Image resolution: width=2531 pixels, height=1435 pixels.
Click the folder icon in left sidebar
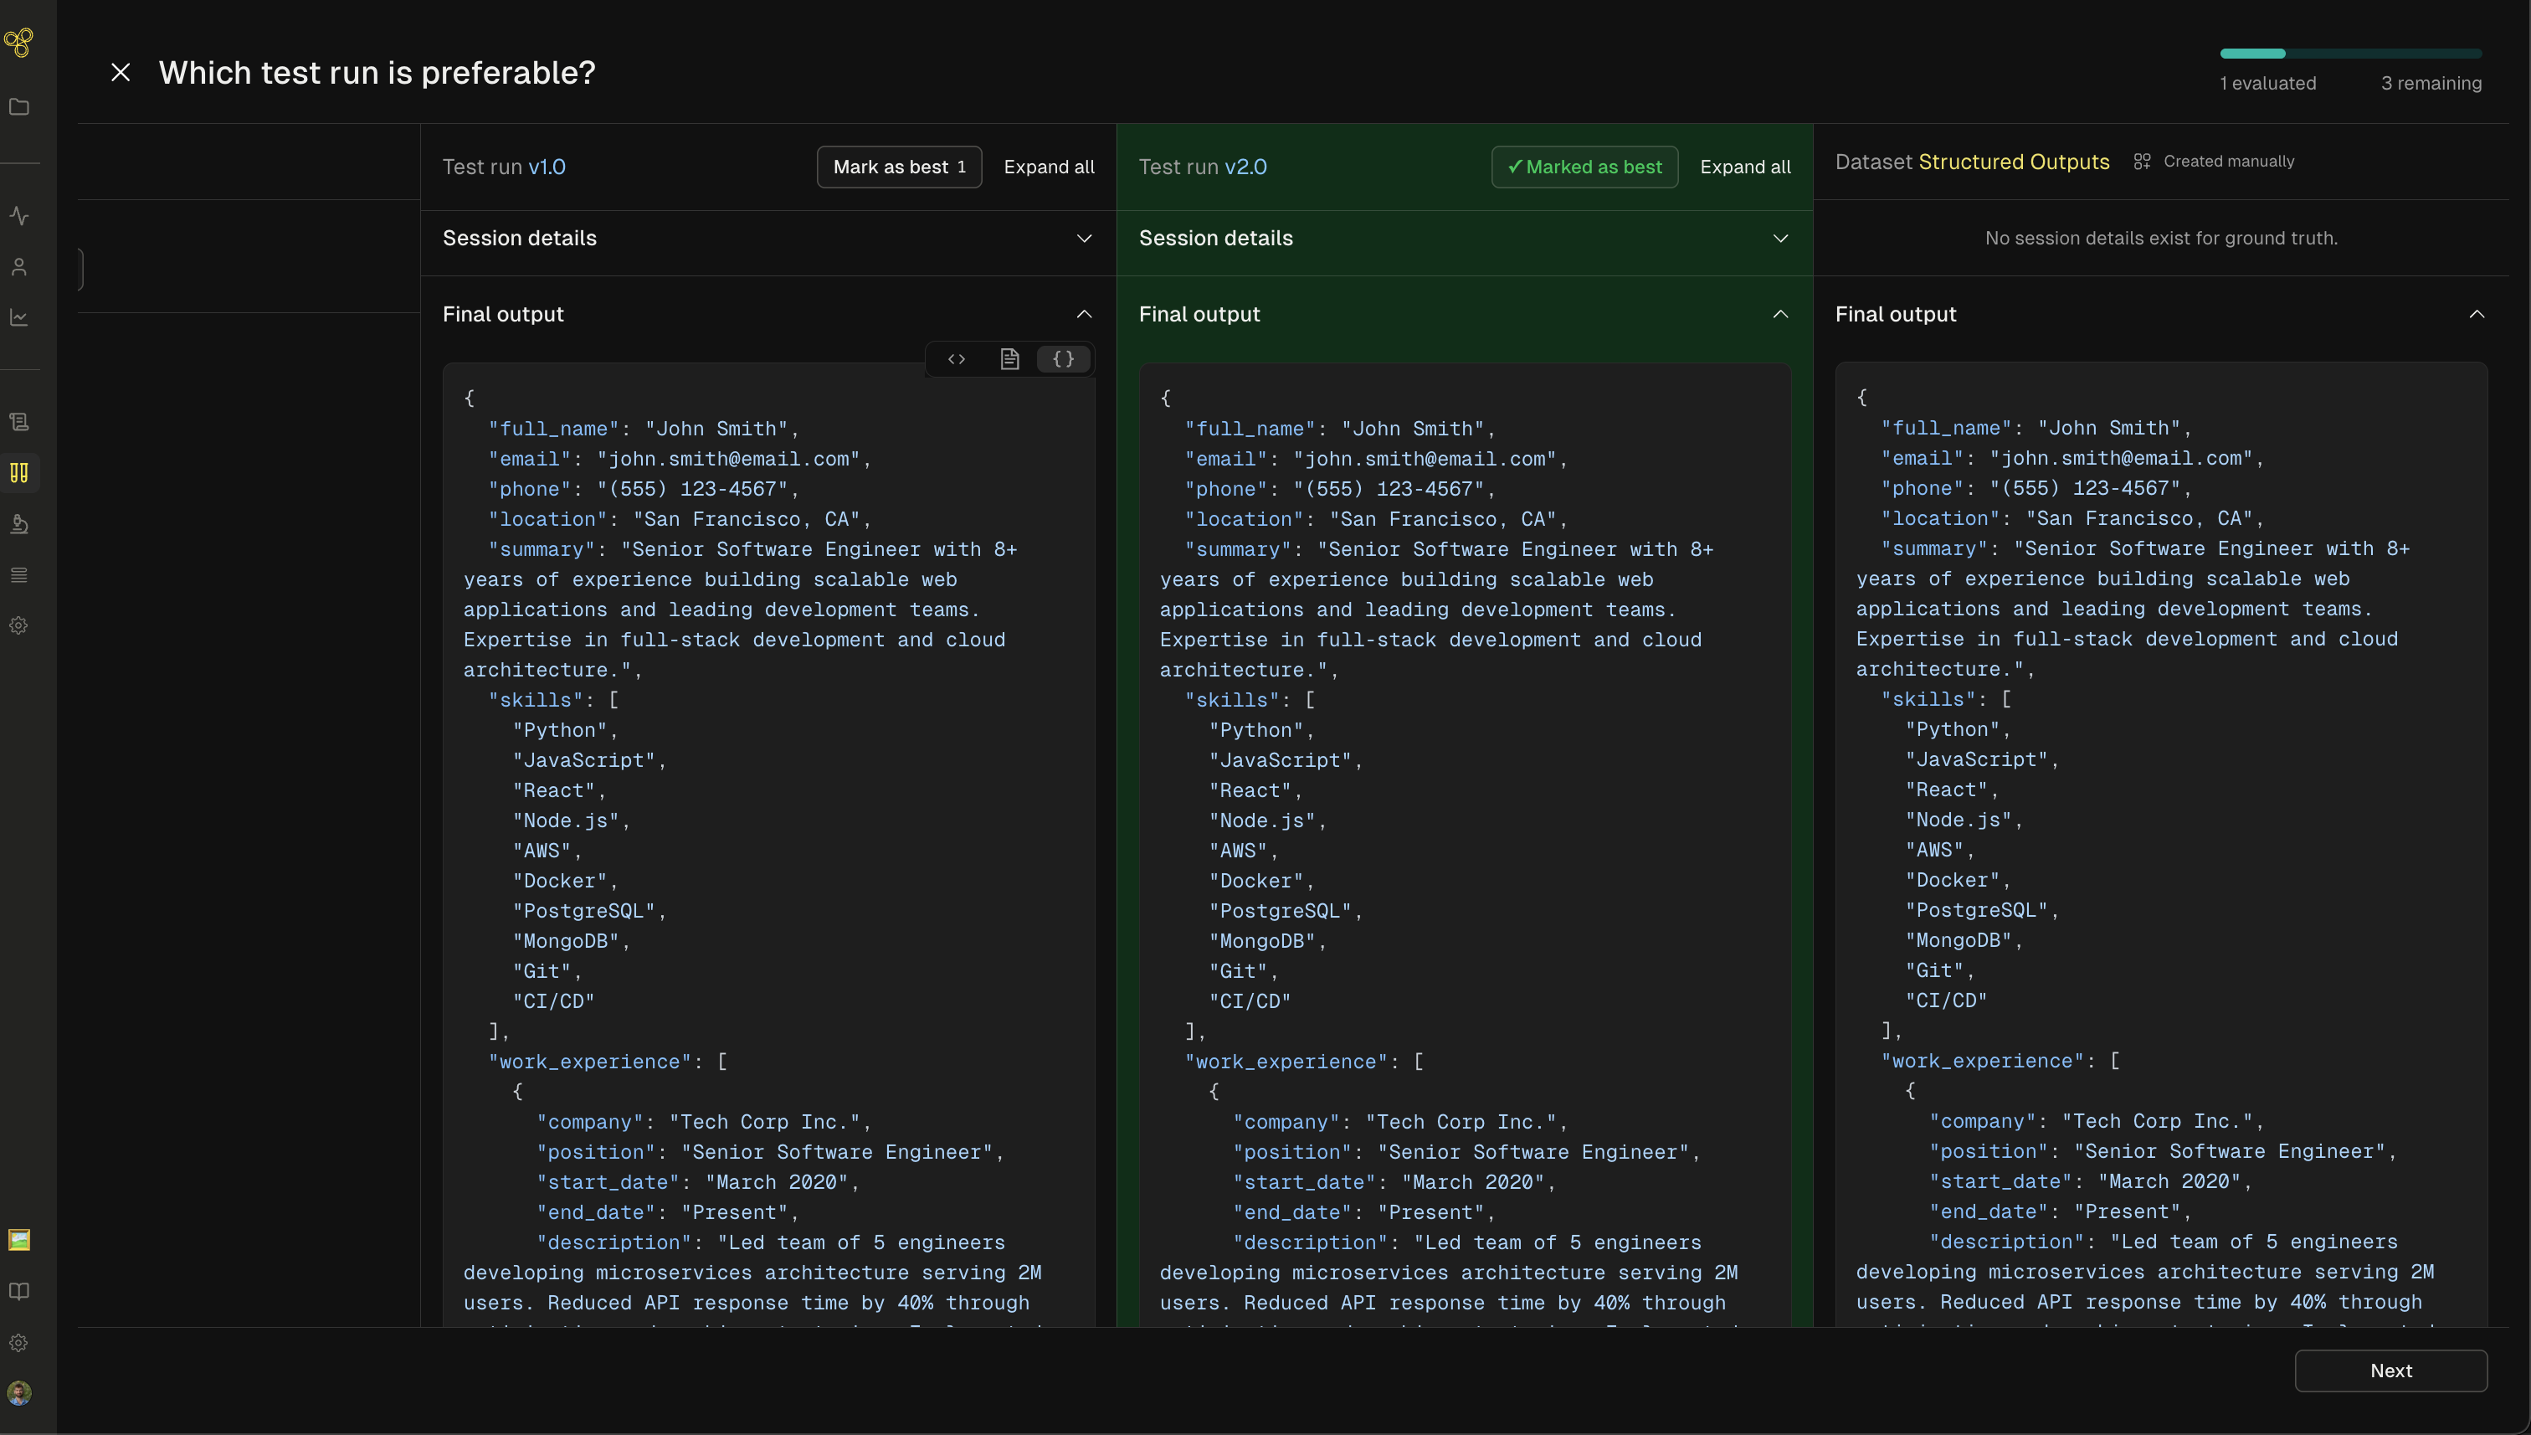[x=18, y=106]
